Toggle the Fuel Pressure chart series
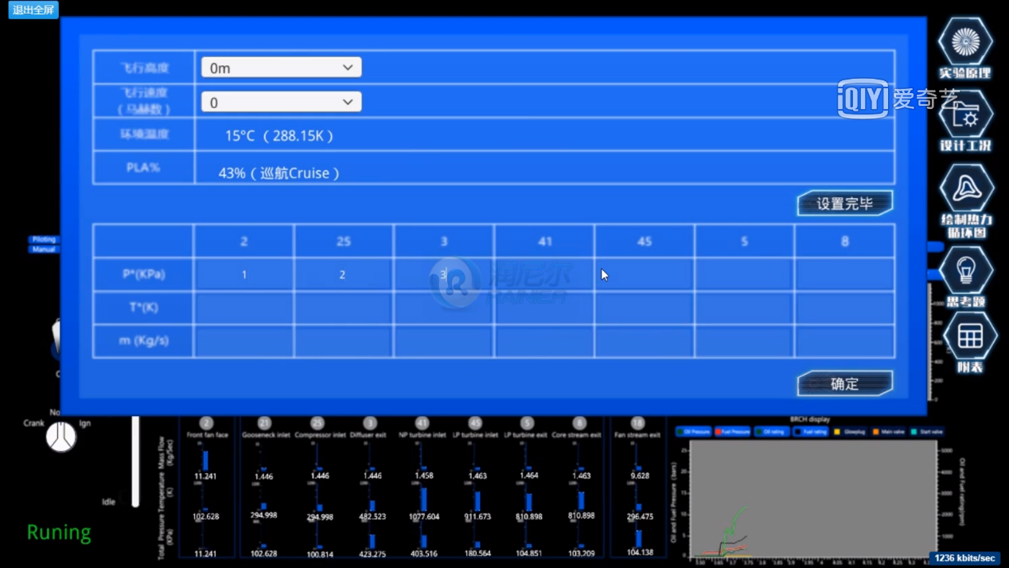Screen dimensions: 1009x568 (732, 432)
